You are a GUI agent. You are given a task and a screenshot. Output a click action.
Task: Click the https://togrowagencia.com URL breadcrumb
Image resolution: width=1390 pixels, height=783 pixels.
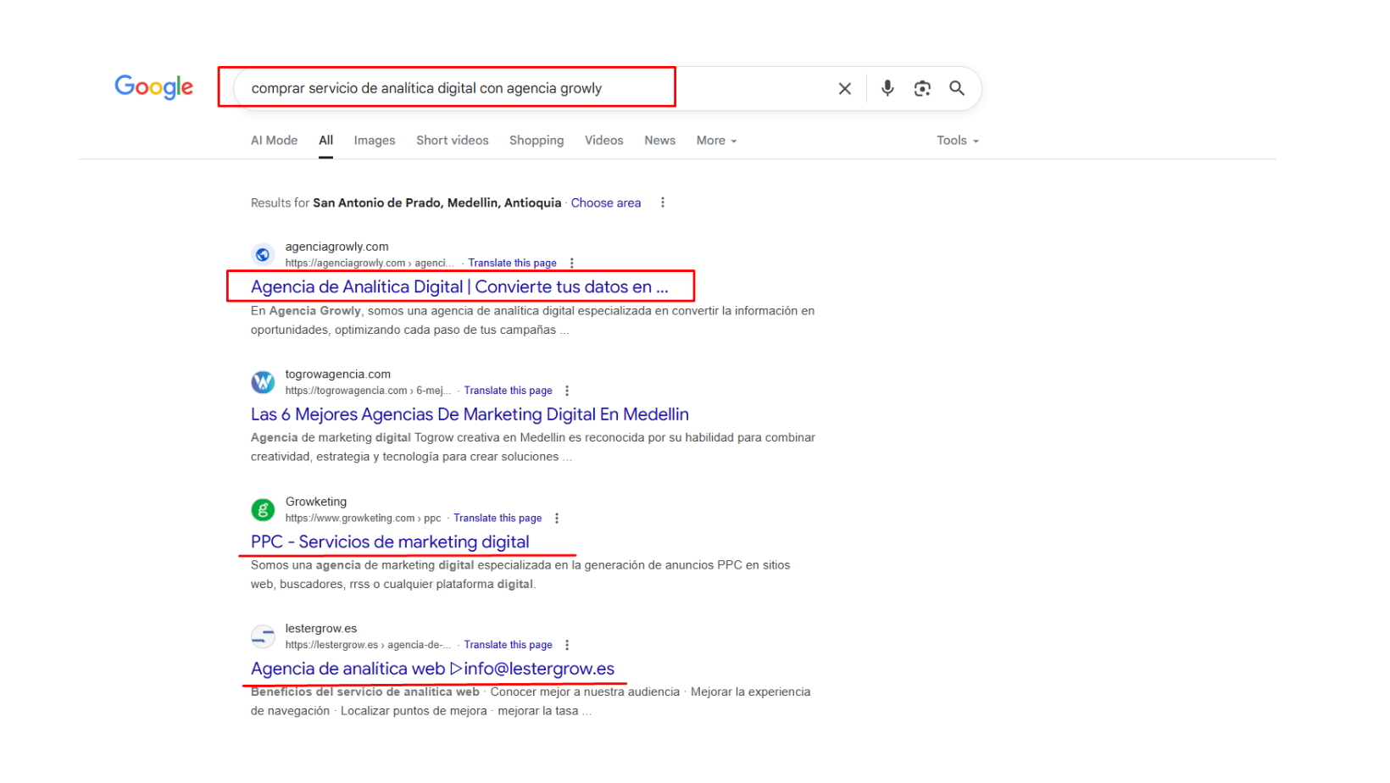click(x=368, y=391)
